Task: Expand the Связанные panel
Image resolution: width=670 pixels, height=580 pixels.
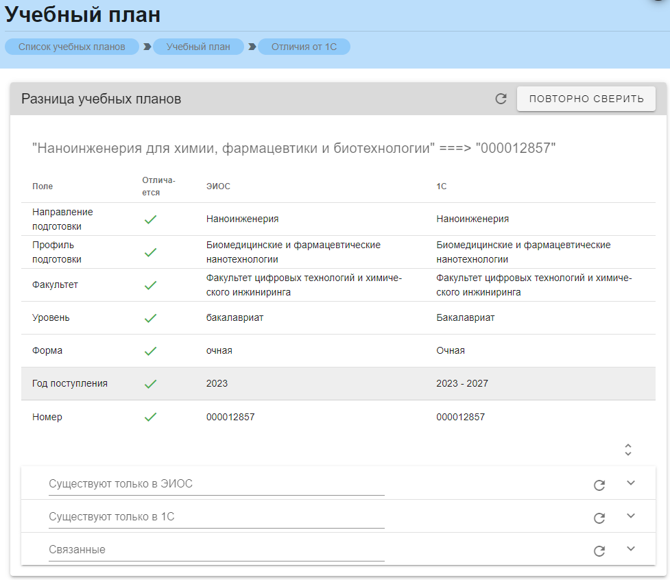Action: tap(632, 549)
